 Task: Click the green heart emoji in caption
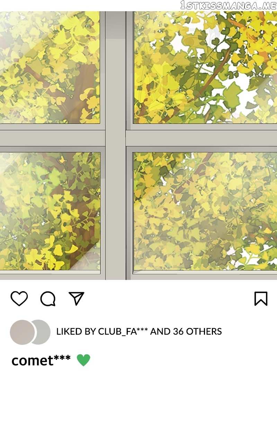[83, 360]
